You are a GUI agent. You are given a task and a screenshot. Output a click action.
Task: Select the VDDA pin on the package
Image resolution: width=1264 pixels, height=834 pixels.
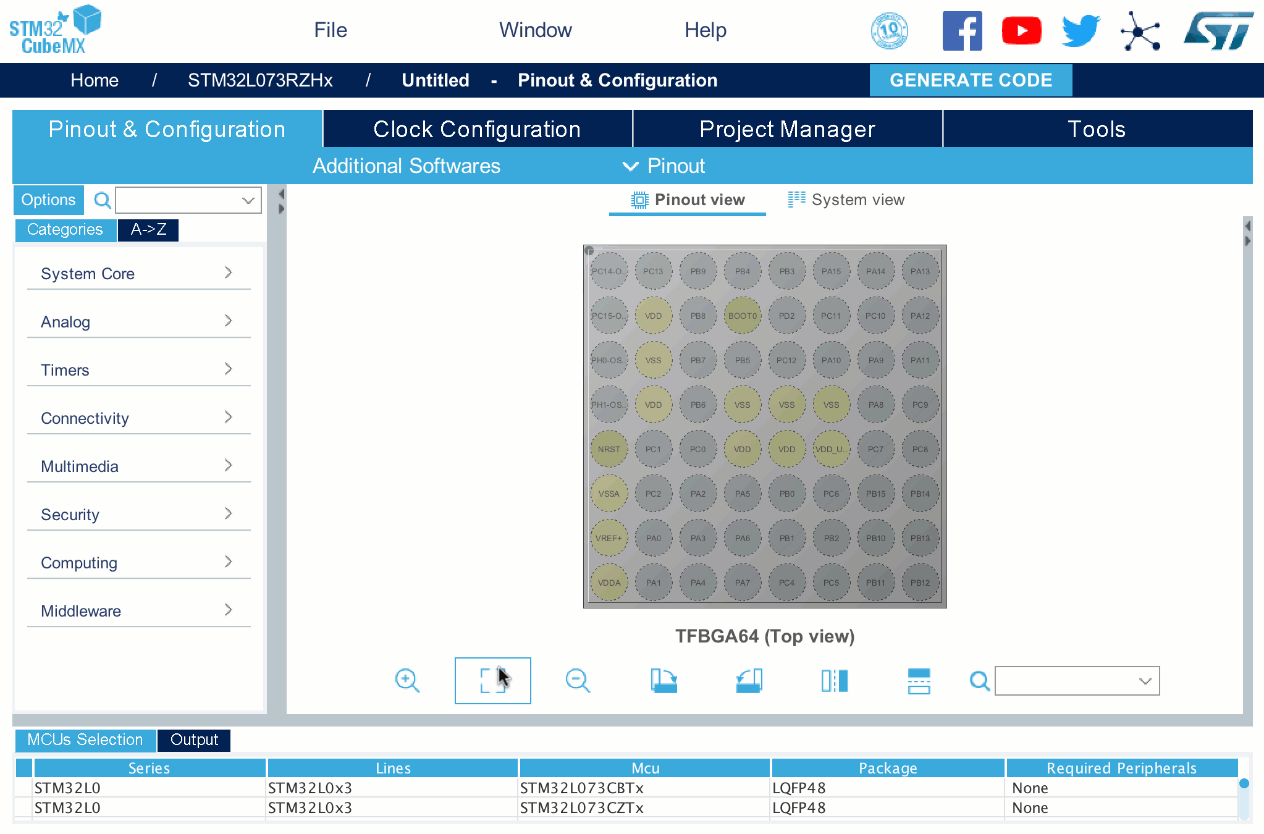[609, 582]
